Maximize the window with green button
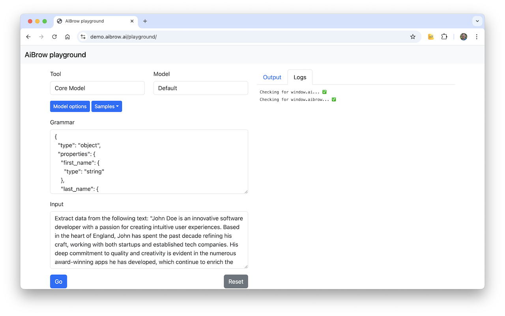The width and height of the screenshot is (505, 316). [45, 21]
